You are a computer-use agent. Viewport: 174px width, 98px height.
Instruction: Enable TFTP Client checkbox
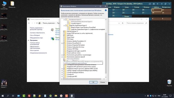click(64, 39)
